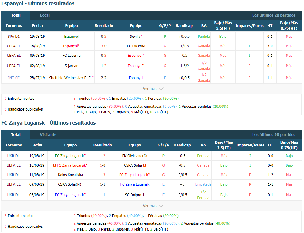
Task: Open the FK Oleksandriia team link
Action: [x=135, y=156]
